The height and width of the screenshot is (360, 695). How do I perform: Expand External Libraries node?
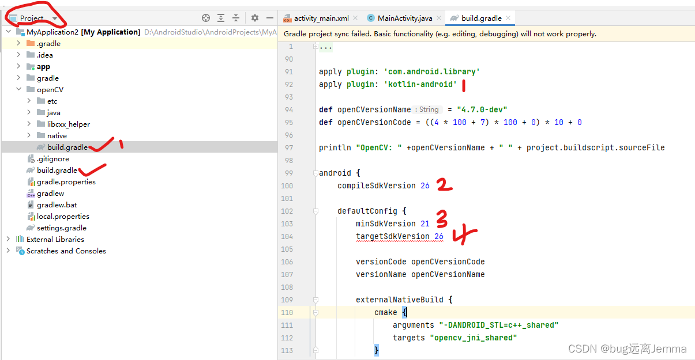[8, 240]
